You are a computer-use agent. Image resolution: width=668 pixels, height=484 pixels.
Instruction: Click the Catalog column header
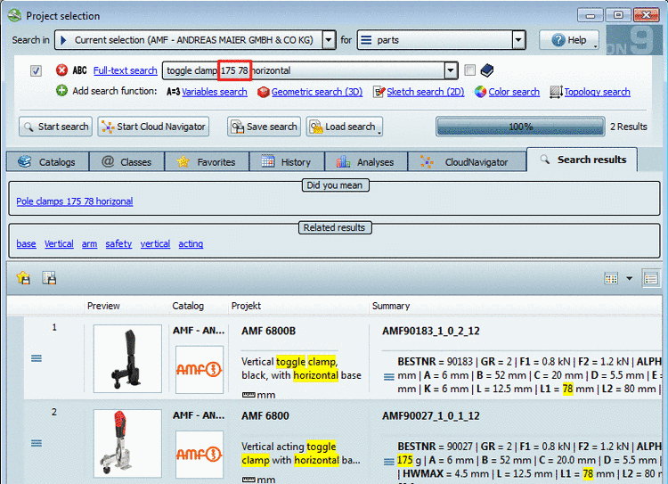[188, 306]
